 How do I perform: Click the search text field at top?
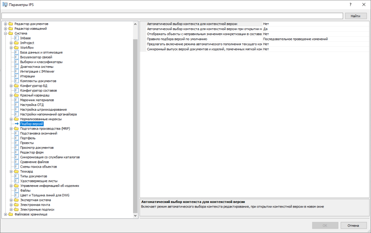(172, 16)
